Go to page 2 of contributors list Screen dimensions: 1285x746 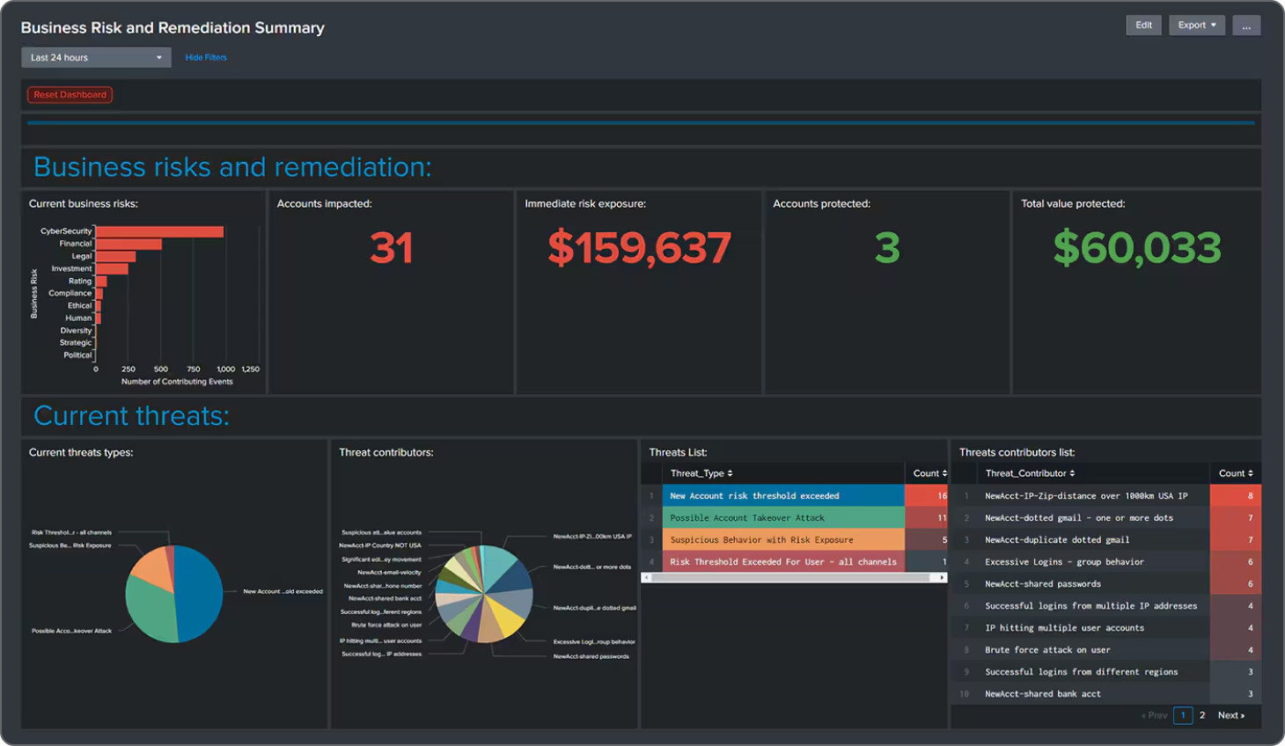pyautogui.click(x=1202, y=715)
